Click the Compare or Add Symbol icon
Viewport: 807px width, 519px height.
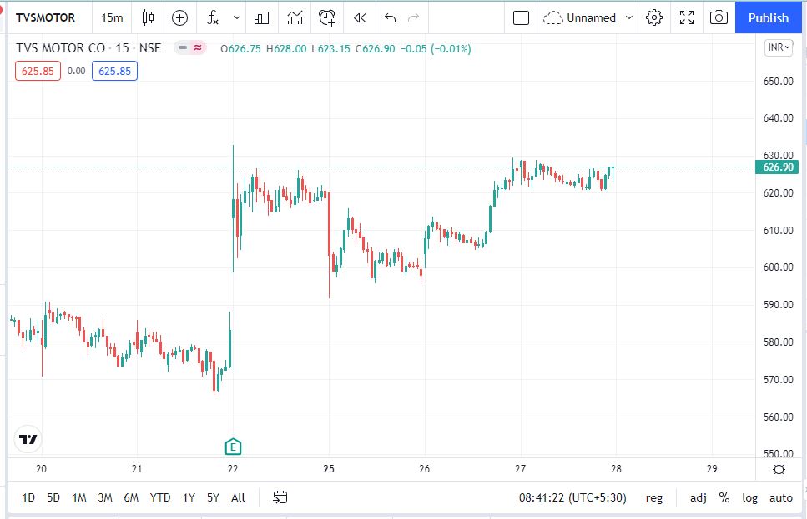[x=179, y=17]
